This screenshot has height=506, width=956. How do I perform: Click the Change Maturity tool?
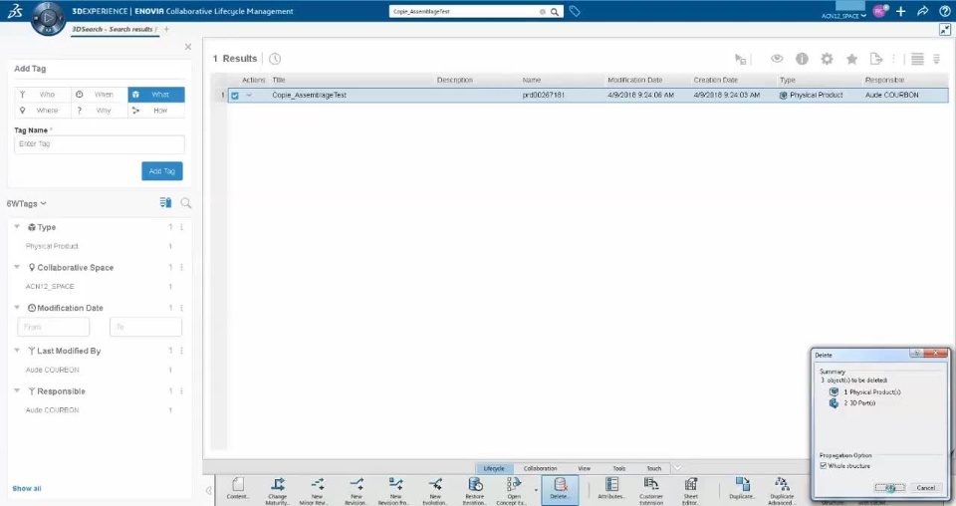click(x=278, y=491)
